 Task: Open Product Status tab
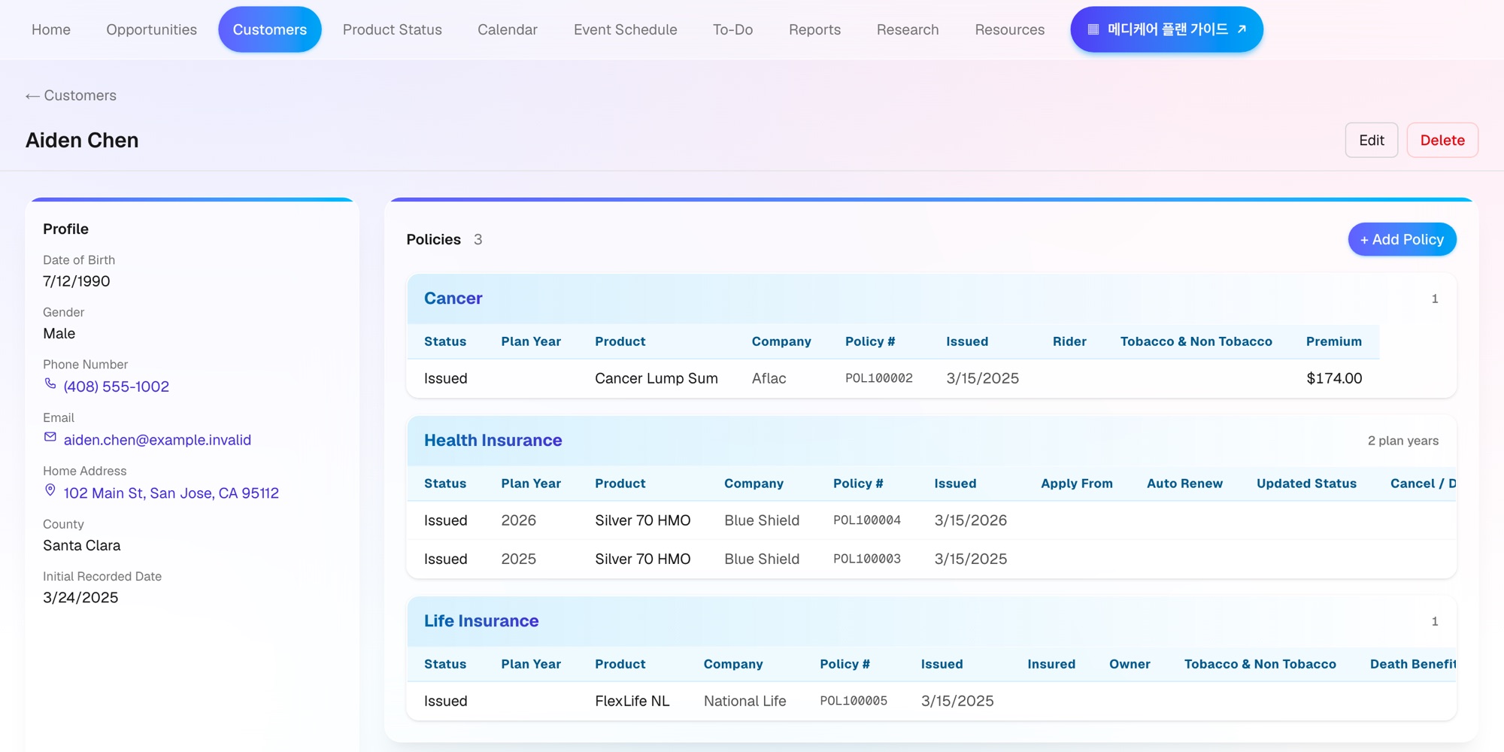[x=393, y=29]
